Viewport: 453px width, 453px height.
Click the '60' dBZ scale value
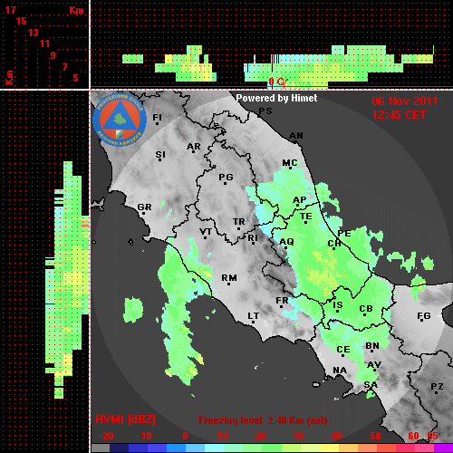(413, 436)
